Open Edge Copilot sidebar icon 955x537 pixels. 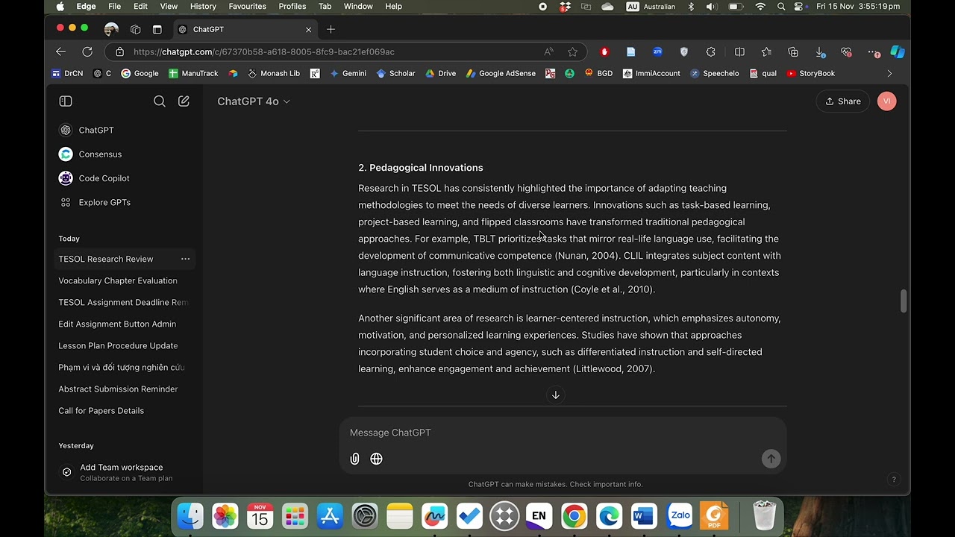point(898,51)
